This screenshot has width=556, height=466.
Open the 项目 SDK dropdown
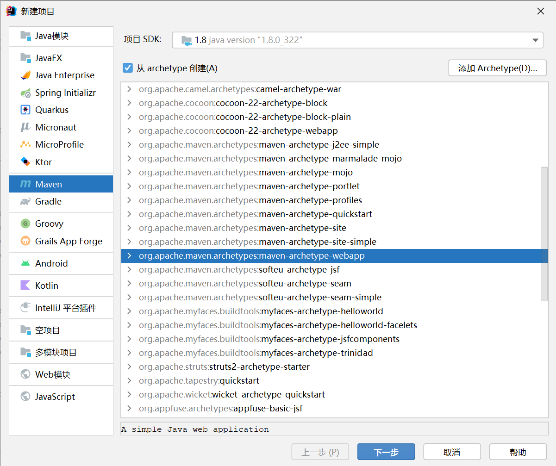coord(357,40)
